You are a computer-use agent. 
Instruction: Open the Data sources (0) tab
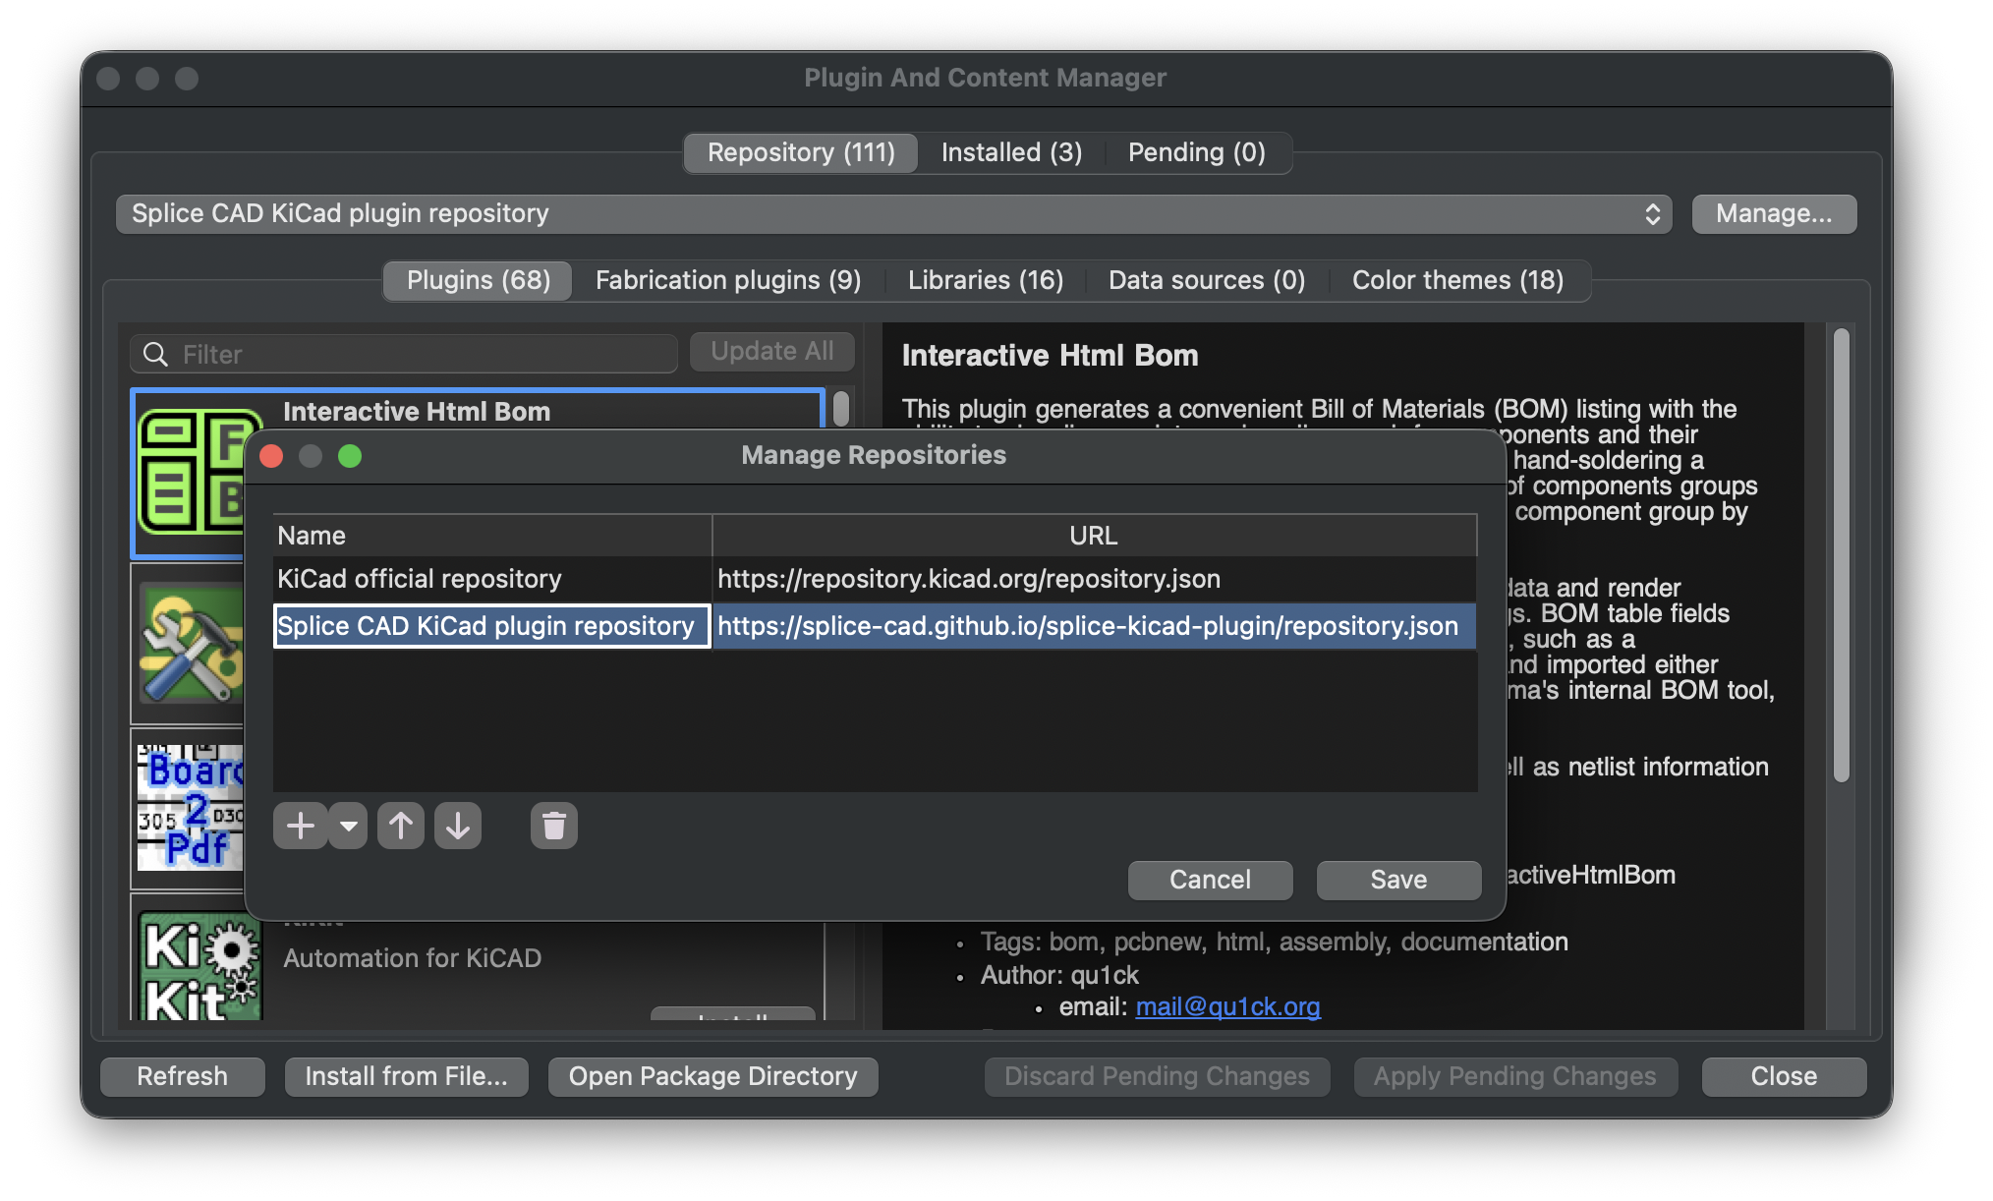pyautogui.click(x=1207, y=281)
